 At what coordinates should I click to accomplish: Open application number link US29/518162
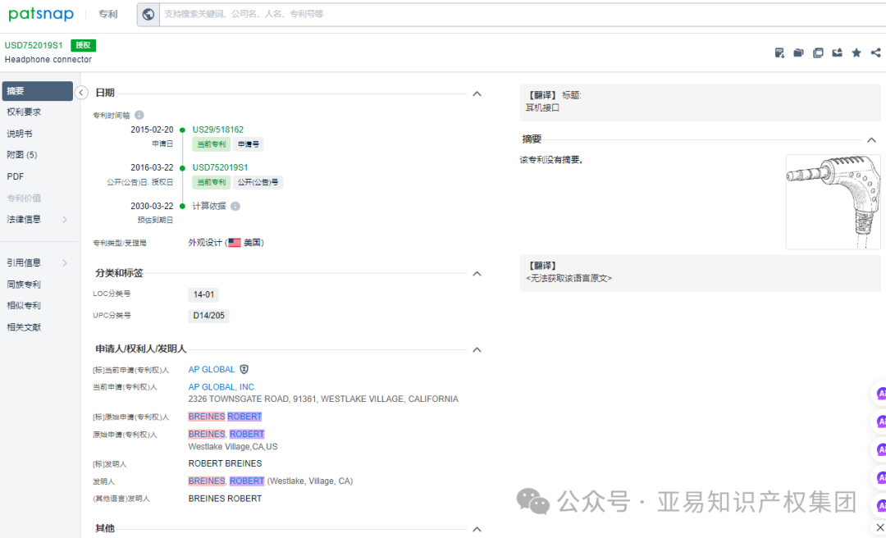click(218, 129)
